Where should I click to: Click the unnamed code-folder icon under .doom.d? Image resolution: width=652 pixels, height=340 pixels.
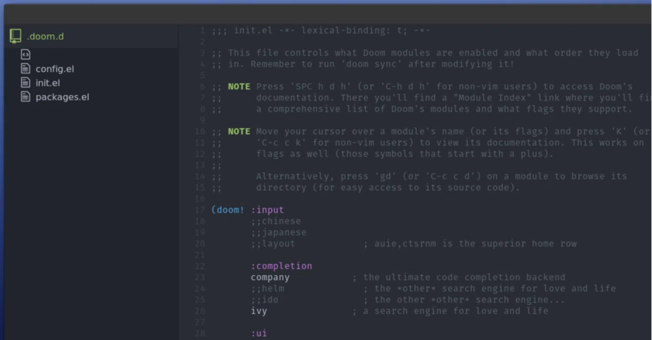pyautogui.click(x=25, y=54)
